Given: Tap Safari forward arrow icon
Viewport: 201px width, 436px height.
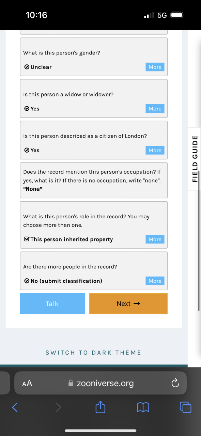Looking at the screenshot, I should pos(58,407).
